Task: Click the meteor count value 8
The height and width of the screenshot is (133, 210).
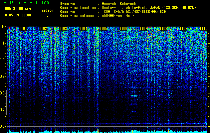Action: point(47,15)
